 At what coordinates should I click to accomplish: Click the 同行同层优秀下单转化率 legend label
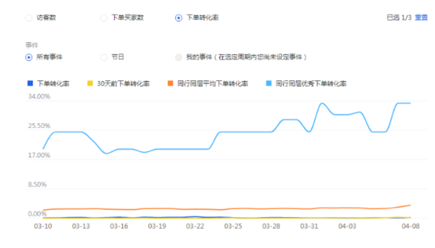[311, 84]
